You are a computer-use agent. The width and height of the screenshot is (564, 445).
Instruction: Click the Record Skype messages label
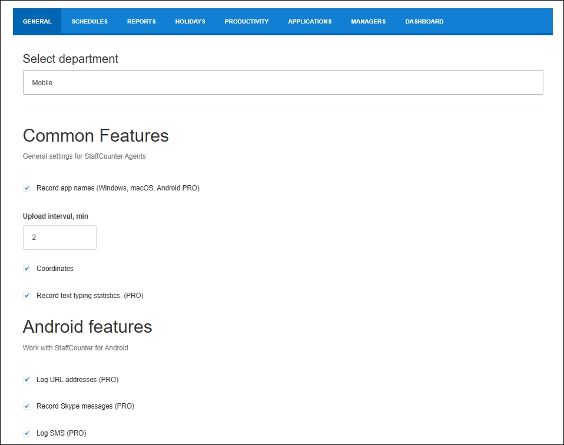(85, 406)
